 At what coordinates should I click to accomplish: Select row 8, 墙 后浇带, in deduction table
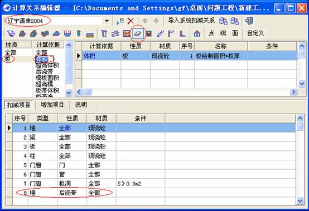pyautogui.click(x=154, y=193)
